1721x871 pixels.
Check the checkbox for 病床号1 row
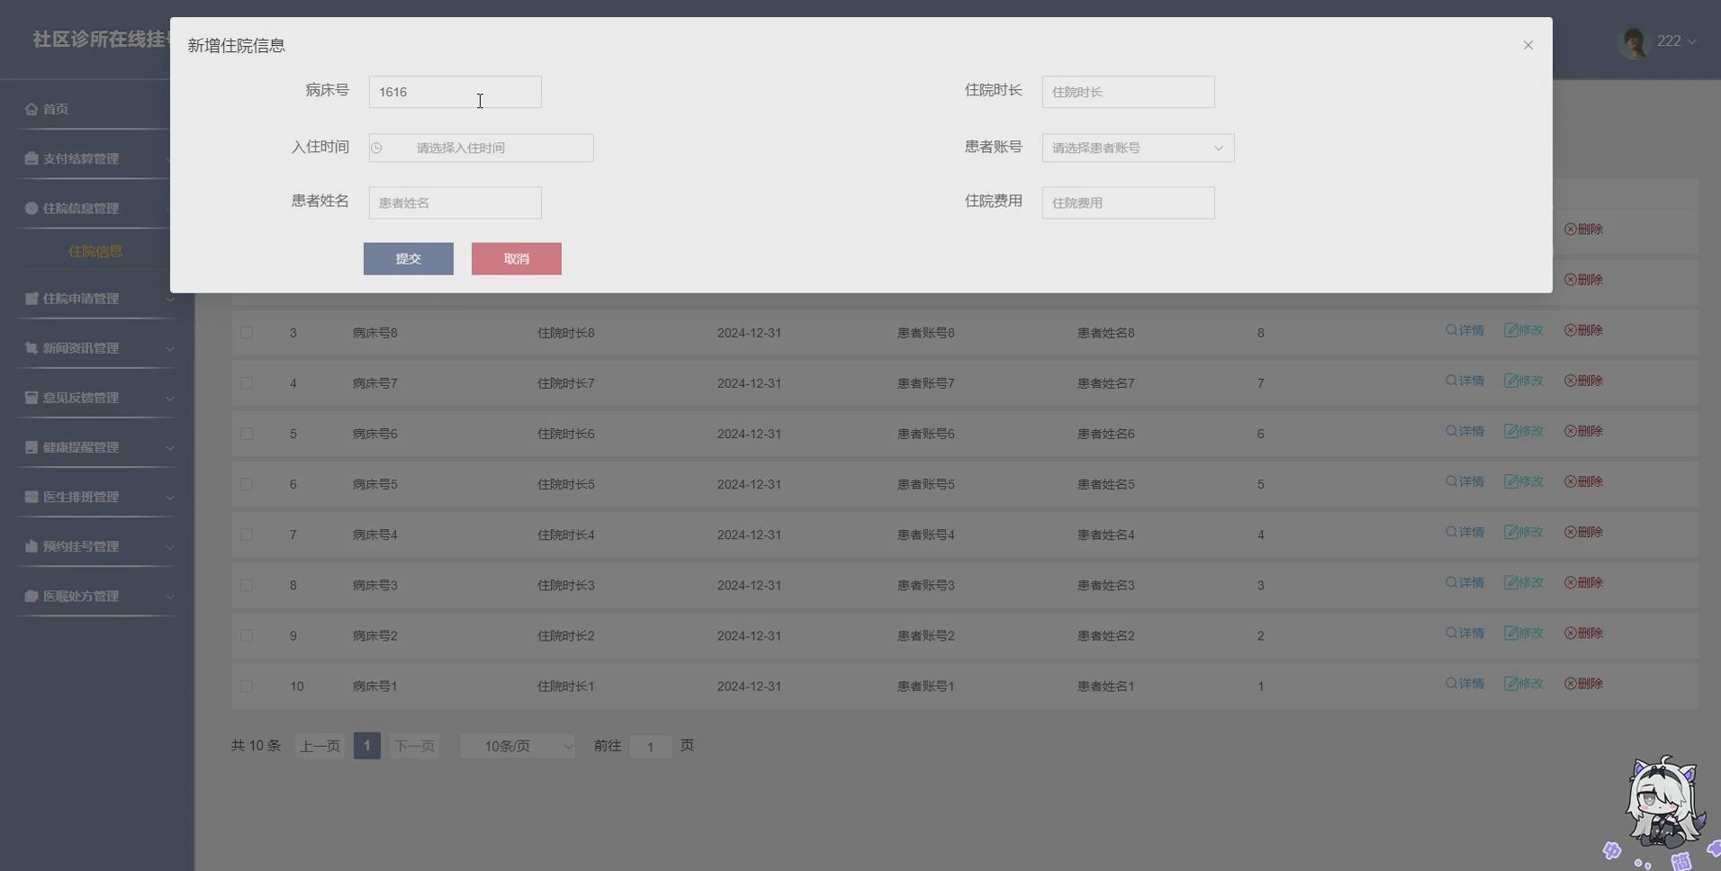point(247,686)
